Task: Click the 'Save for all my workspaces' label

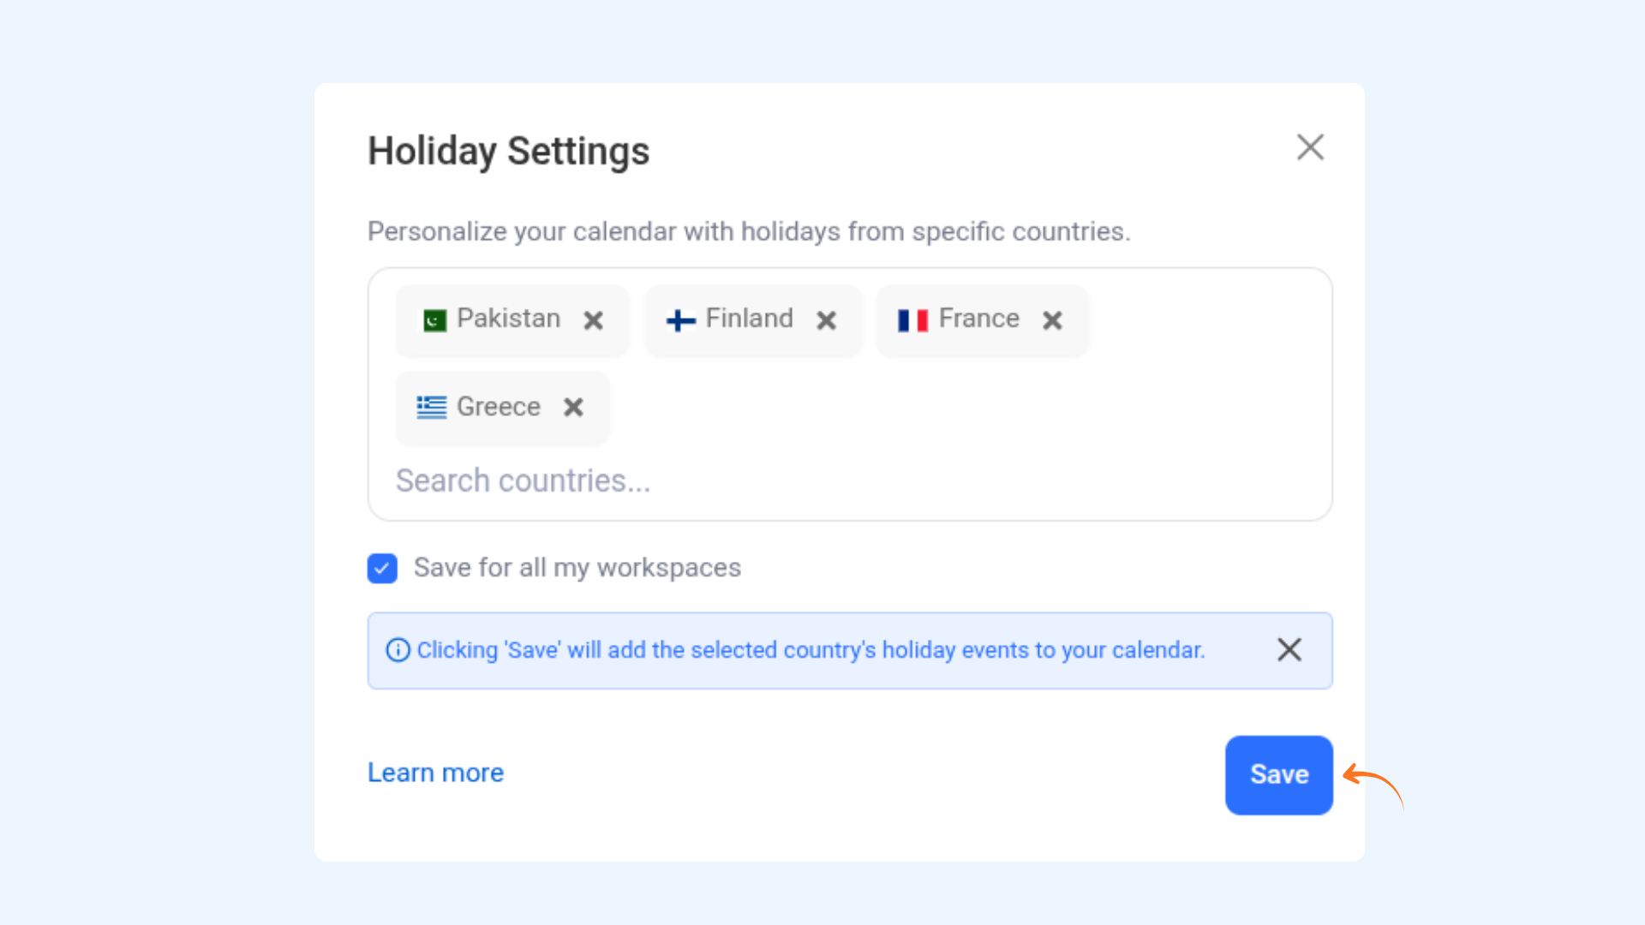Action: click(x=577, y=568)
